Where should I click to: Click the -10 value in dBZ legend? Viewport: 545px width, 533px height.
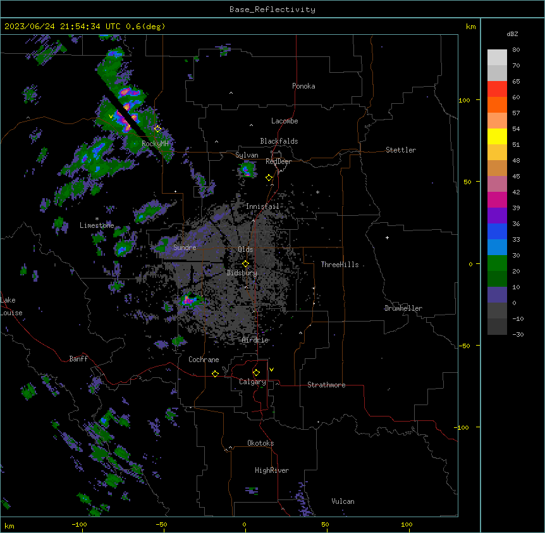(x=518, y=318)
